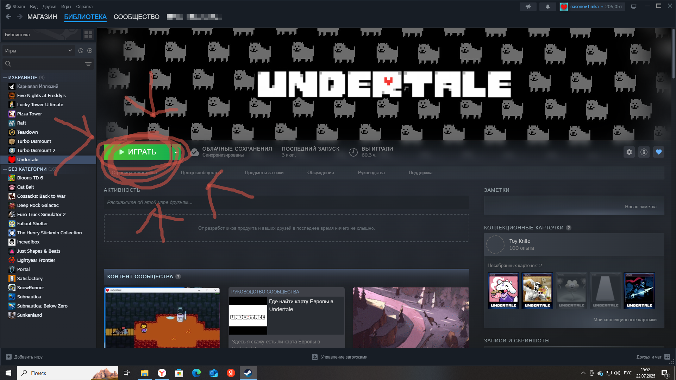Open the Portal game icon
The height and width of the screenshot is (380, 676).
tap(12, 269)
